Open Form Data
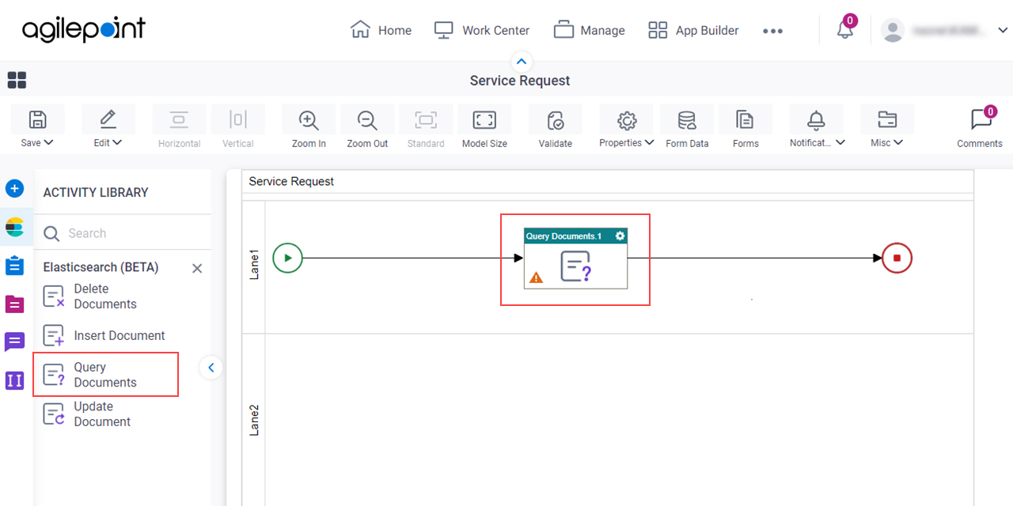Screen dimensions: 1013x506 click(x=687, y=126)
